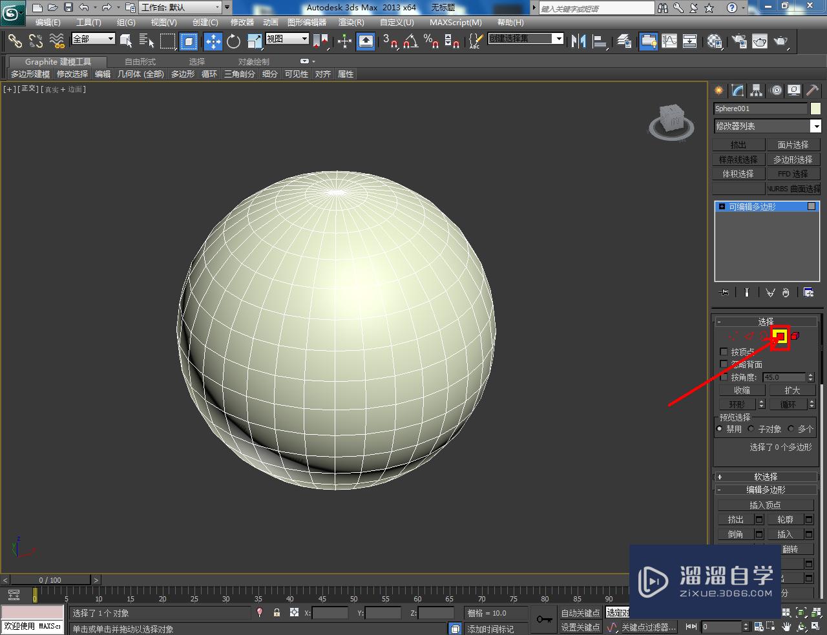Click the Bind to Space Warp tool
This screenshot has width=827, height=635.
click(x=57, y=41)
